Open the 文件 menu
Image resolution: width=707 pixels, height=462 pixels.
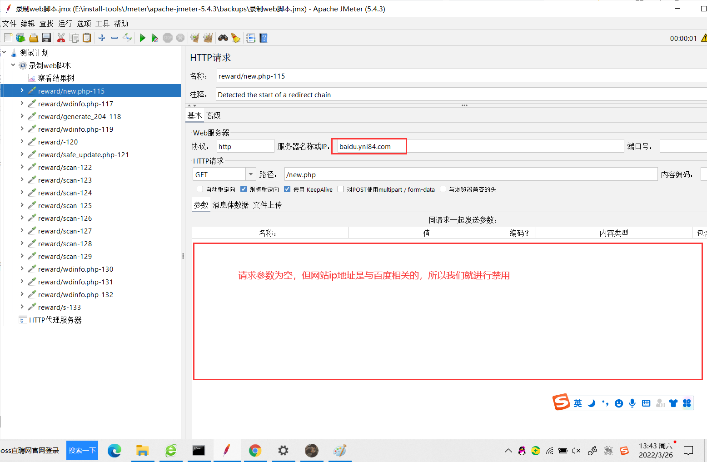tap(9, 24)
